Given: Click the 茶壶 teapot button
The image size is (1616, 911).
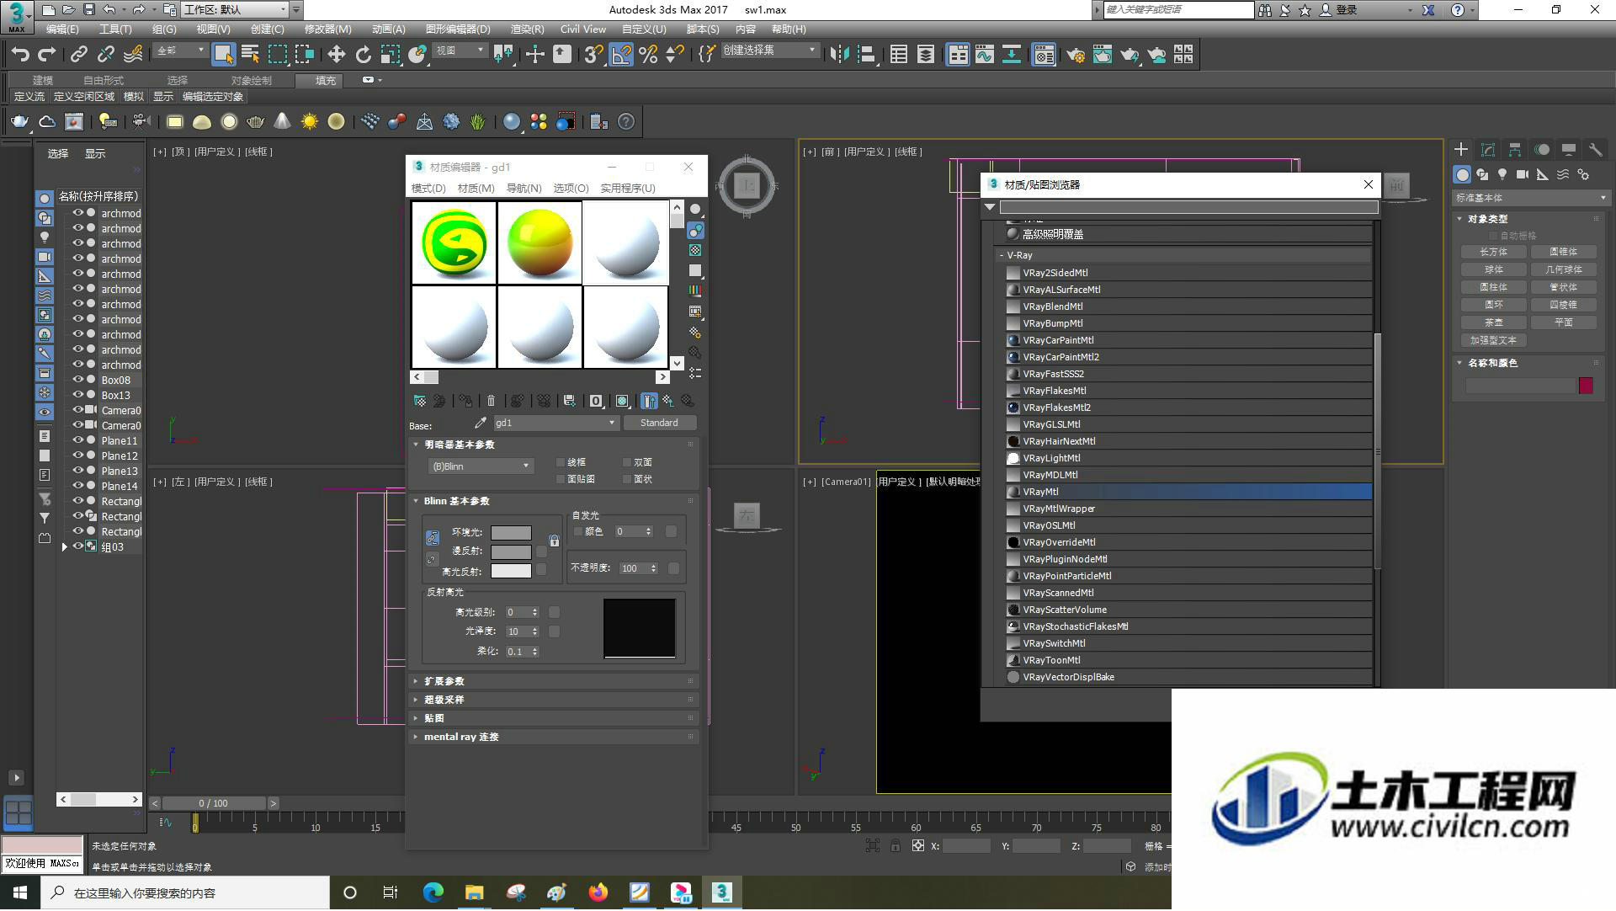Looking at the screenshot, I should coord(1494,323).
